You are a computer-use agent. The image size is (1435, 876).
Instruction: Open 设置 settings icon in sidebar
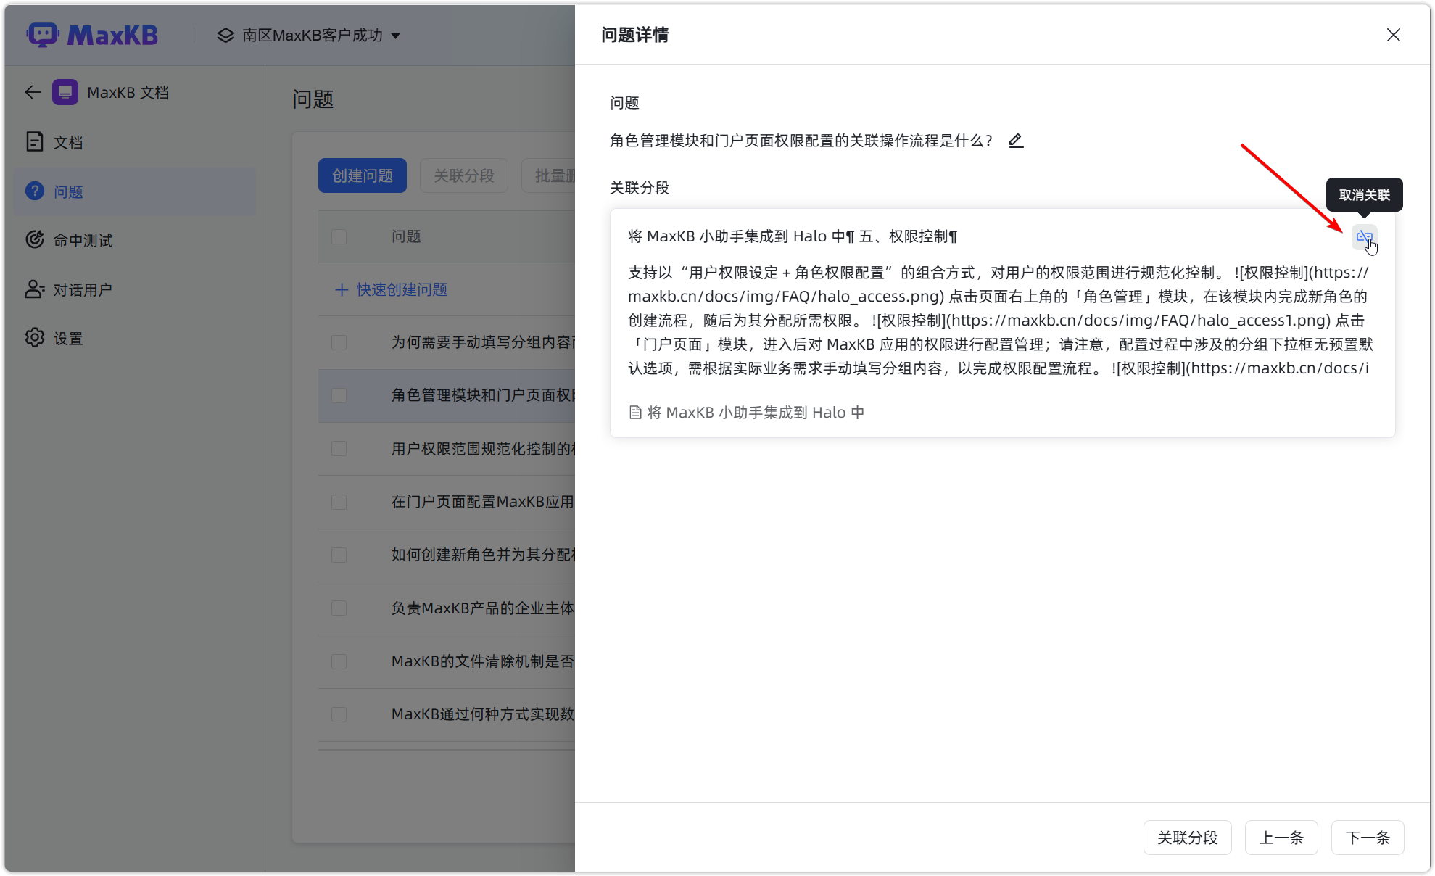(67, 337)
